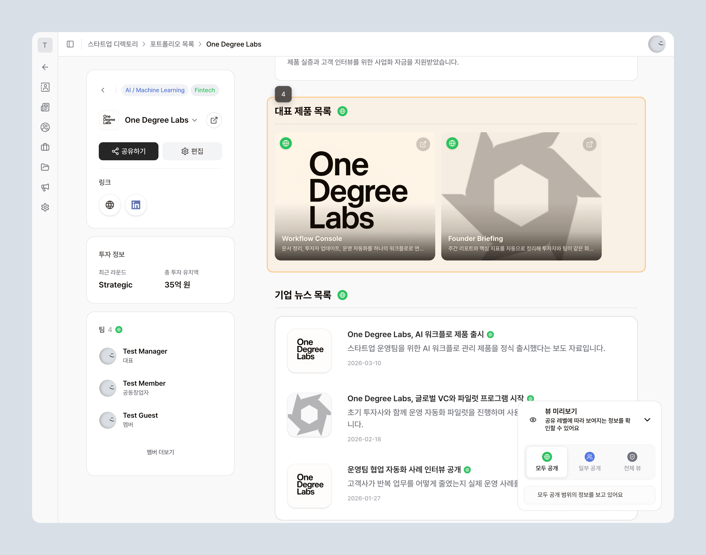This screenshot has height=555, width=706.
Task: Expand 멤버 더보기 to show more members
Action: pos(160,452)
